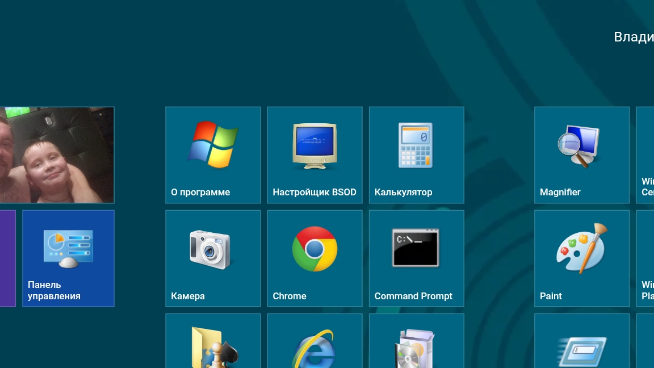Open the purple tile beside Панель управления
654x368 pixels.
click(x=7, y=258)
